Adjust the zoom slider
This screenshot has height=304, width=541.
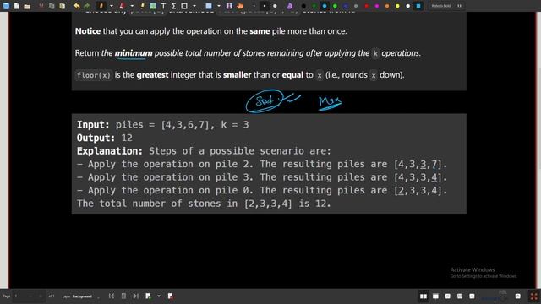495,298
